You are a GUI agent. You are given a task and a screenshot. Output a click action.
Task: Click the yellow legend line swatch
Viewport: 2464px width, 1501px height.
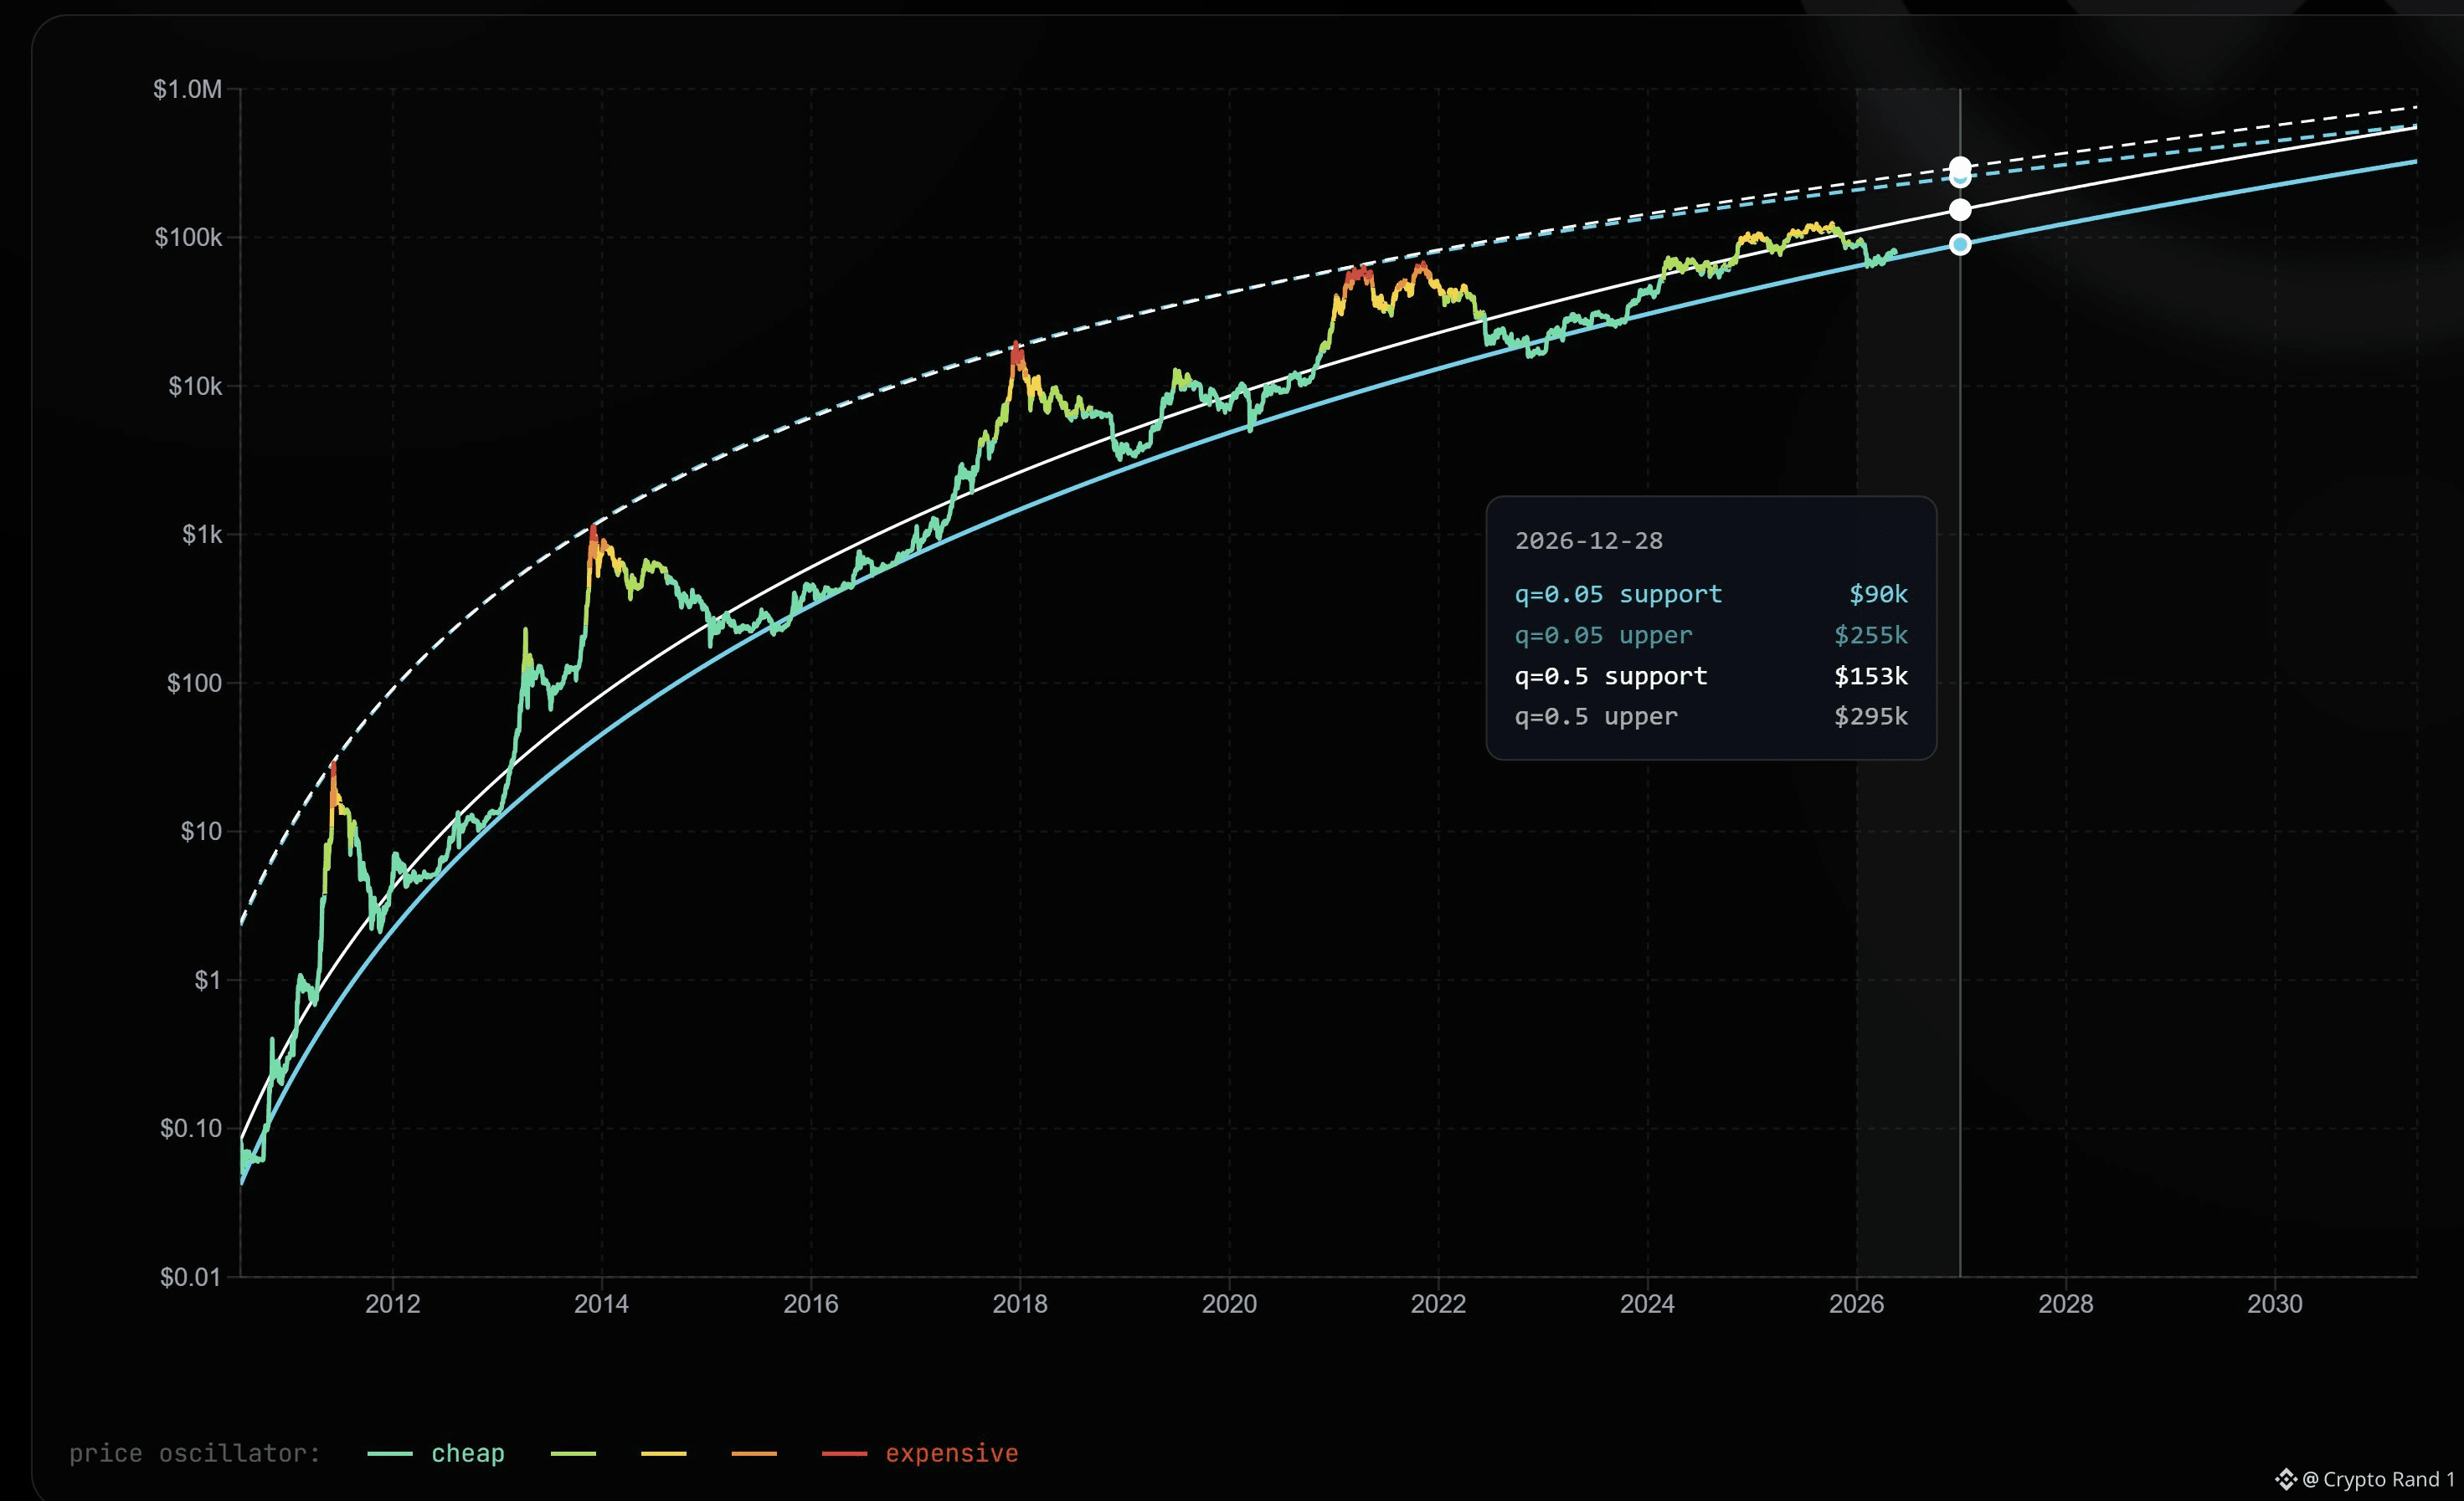click(x=664, y=1453)
